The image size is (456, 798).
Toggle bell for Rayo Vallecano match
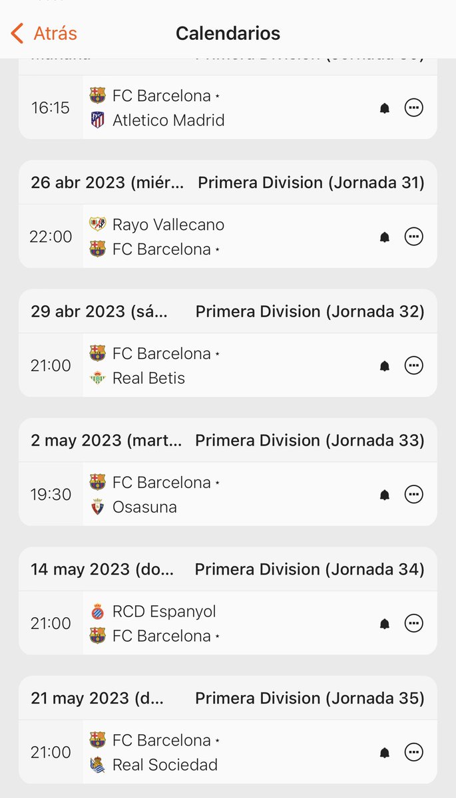pos(385,237)
